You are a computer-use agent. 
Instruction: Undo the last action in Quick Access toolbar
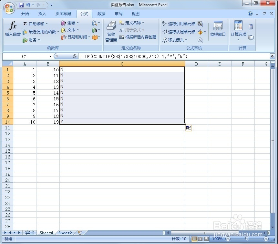(x=28, y=5)
